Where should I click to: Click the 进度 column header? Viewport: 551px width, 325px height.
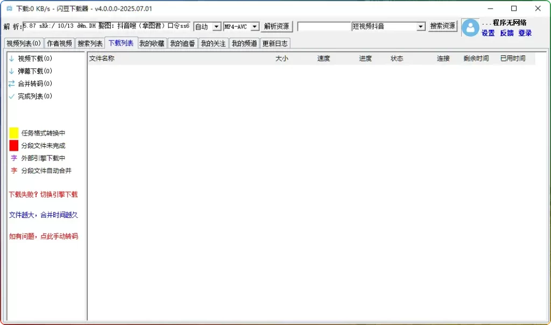tap(365, 58)
